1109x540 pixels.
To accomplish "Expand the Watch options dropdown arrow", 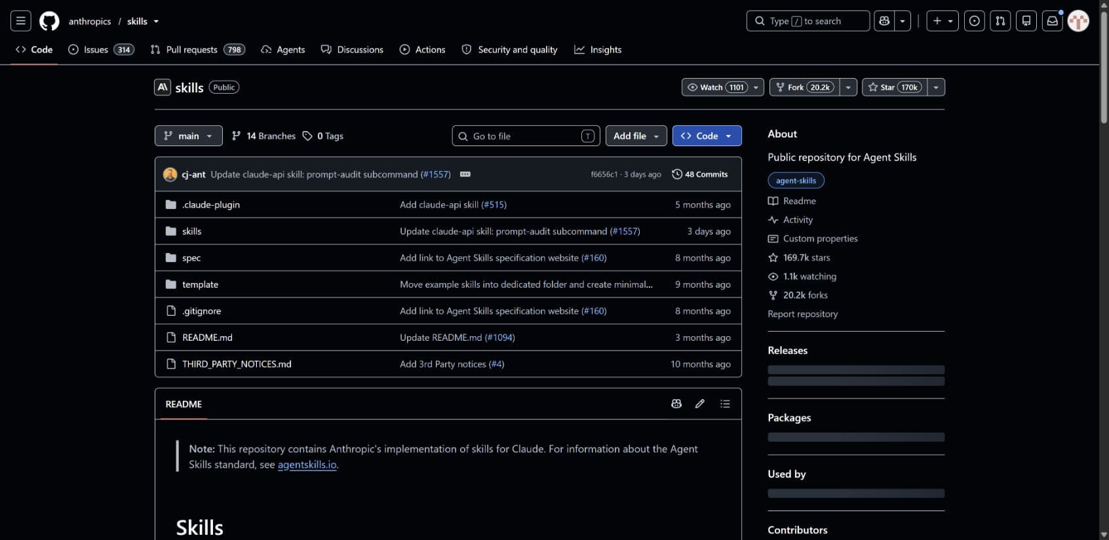I will click(x=756, y=87).
